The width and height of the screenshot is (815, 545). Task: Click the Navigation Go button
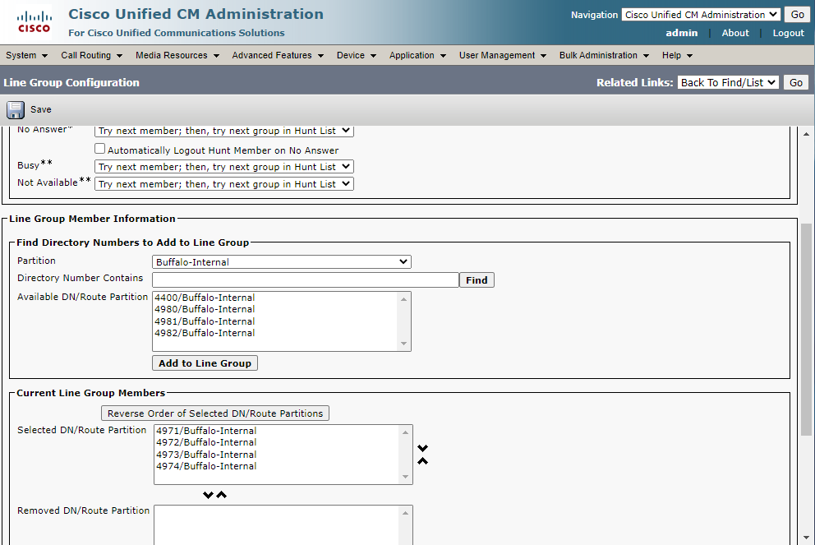tap(797, 15)
